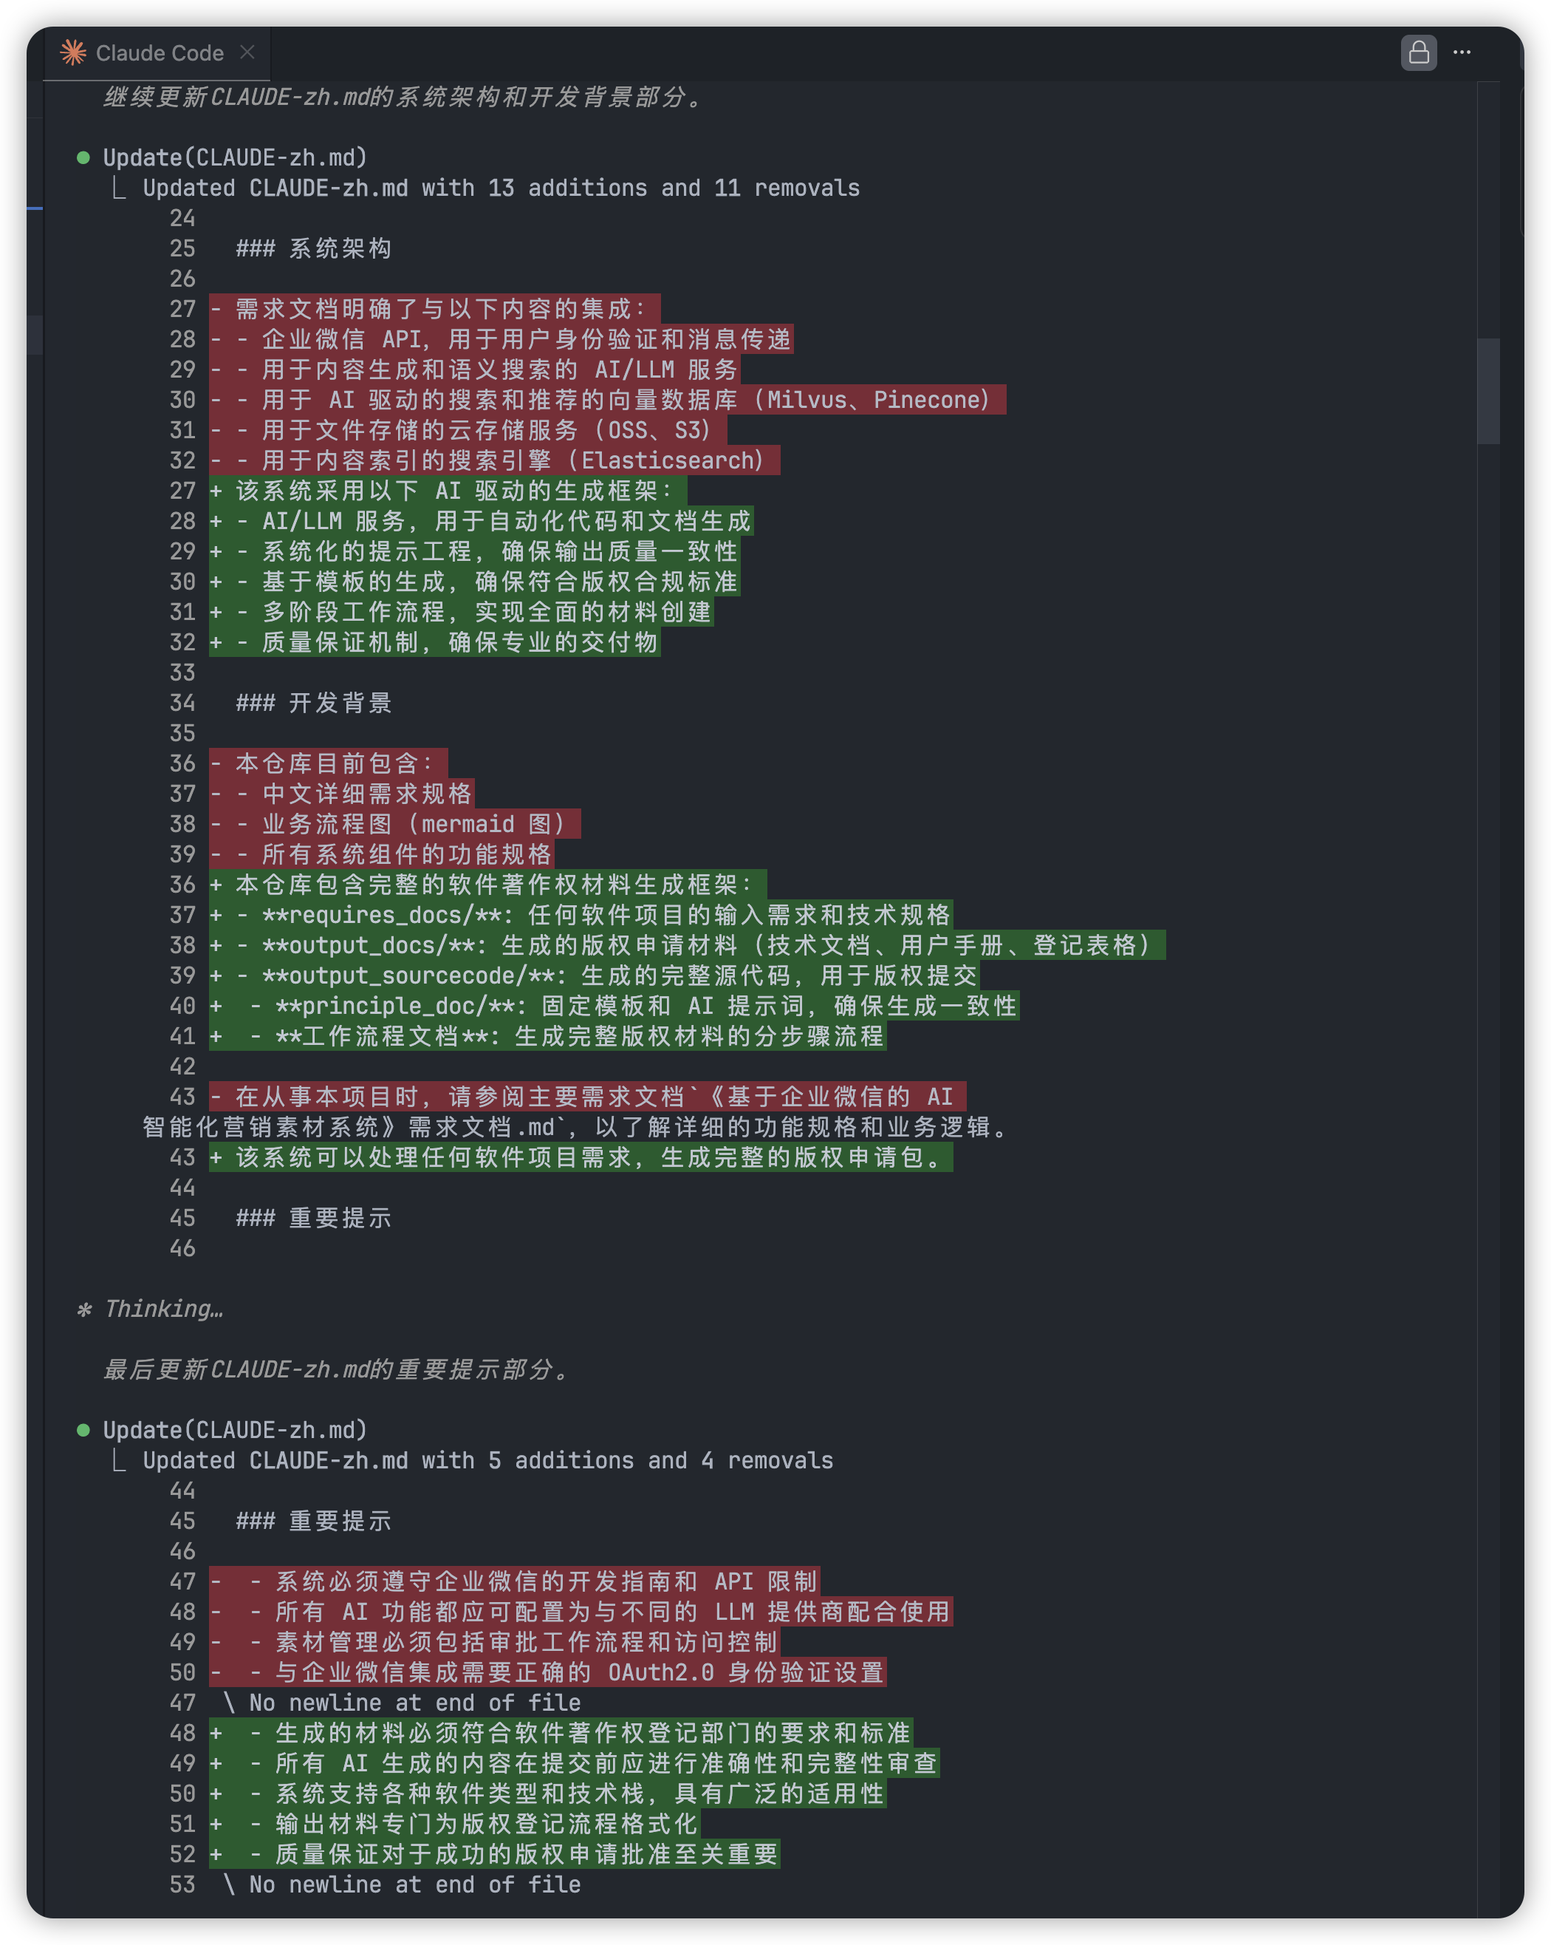Click the removed line mentioning Elasticsearch
The image size is (1551, 1945).
pyautogui.click(x=494, y=461)
